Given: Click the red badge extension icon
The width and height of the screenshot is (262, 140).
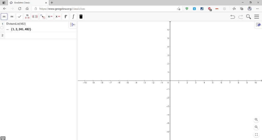Looking at the screenshot, I should tap(210, 9).
